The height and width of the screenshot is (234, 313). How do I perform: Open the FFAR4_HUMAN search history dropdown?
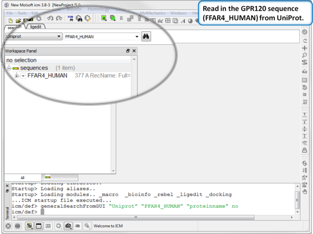(137, 37)
